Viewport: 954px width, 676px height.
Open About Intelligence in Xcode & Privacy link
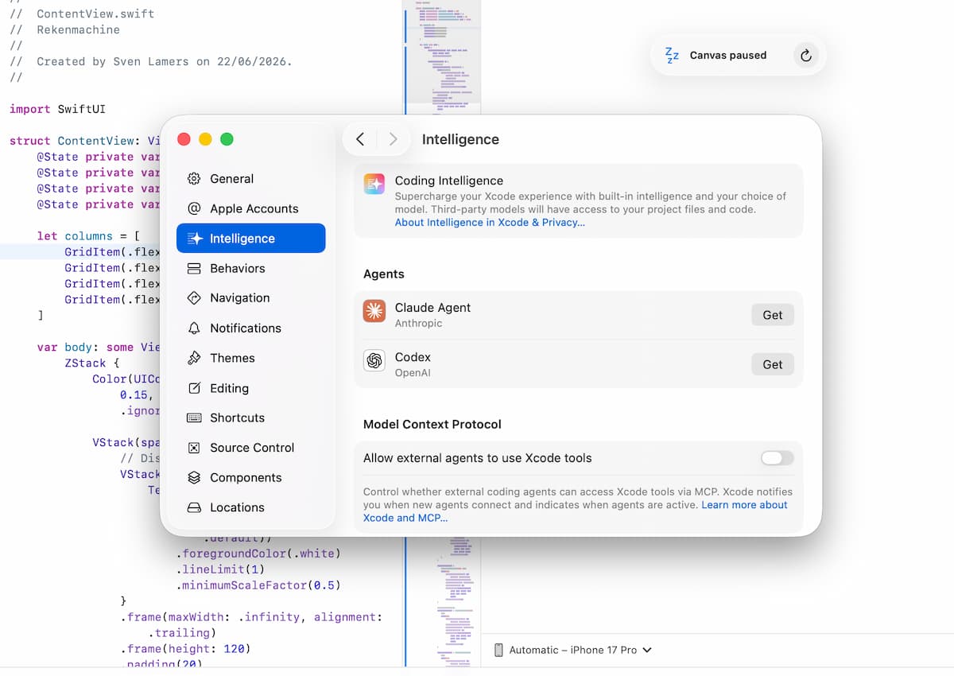[x=490, y=223]
